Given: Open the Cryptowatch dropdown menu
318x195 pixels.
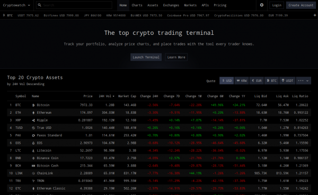Looking at the screenshot, I should click(x=16, y=5).
